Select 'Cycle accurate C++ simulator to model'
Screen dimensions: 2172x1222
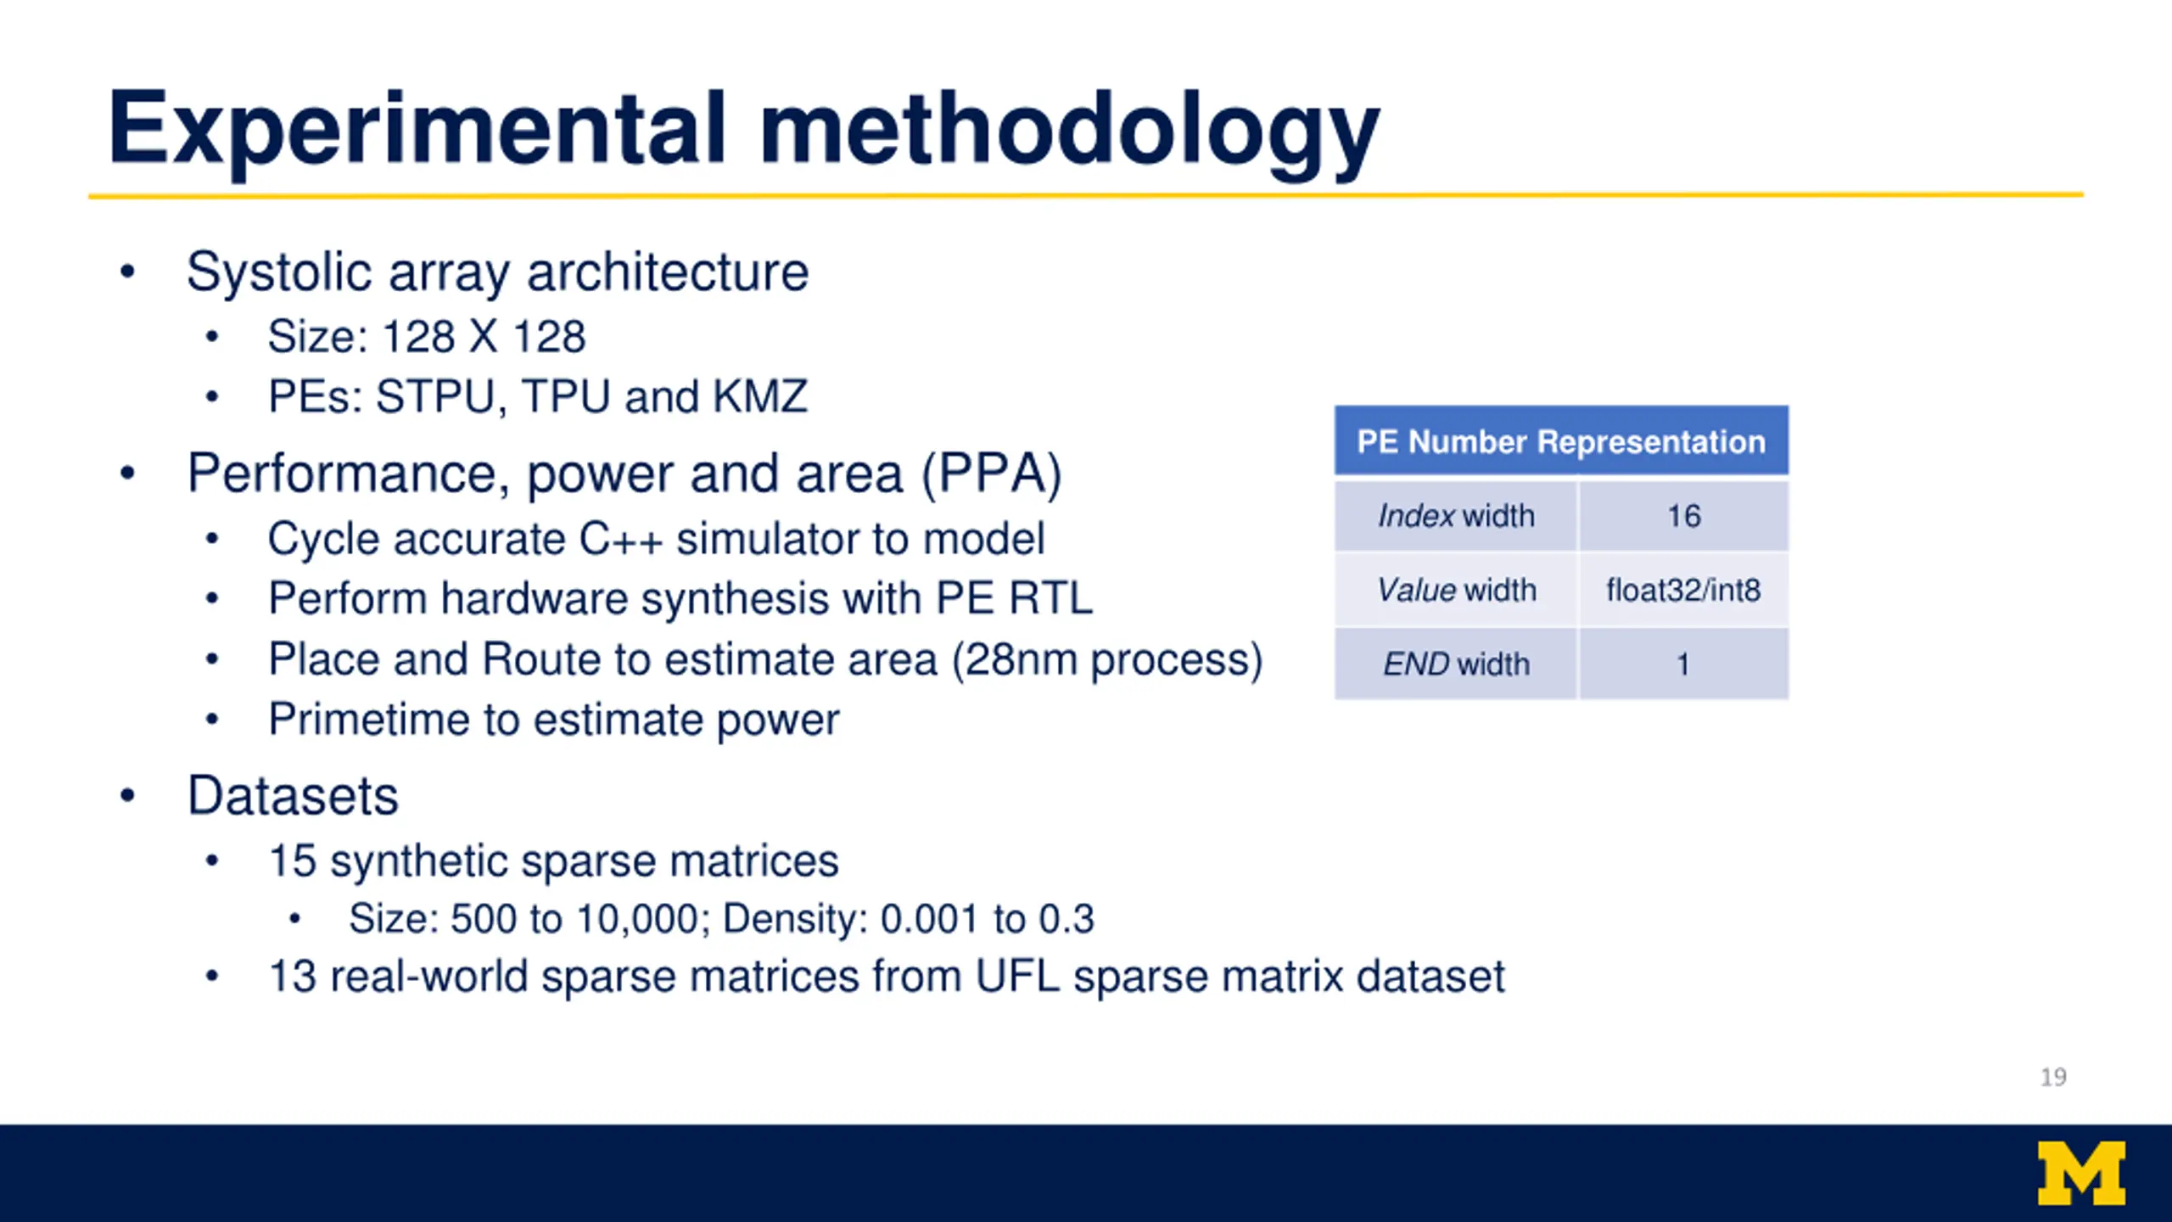tap(656, 539)
